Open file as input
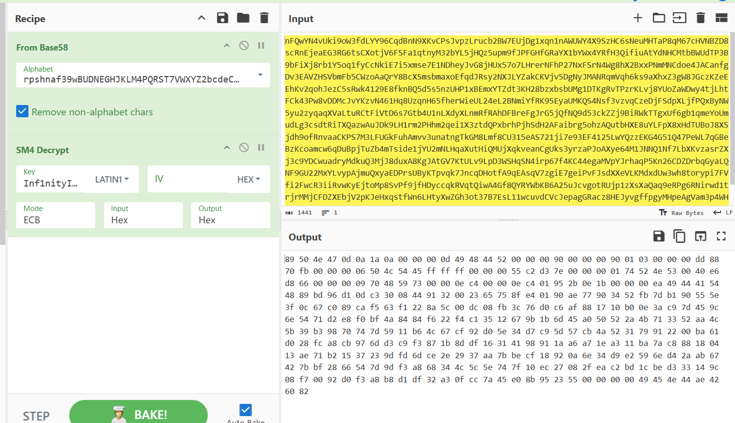 point(680,18)
